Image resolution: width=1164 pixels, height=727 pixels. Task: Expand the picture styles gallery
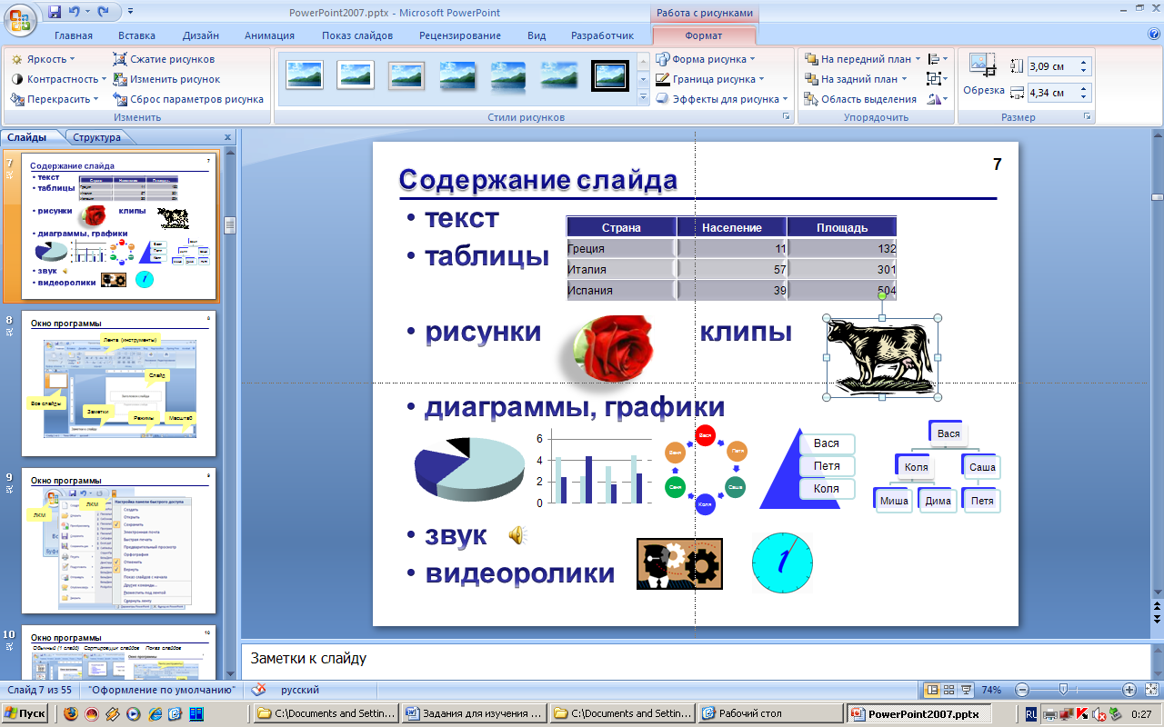click(x=643, y=99)
